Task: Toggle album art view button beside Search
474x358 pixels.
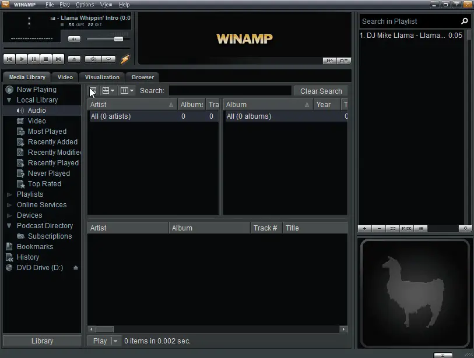Action: click(93, 91)
